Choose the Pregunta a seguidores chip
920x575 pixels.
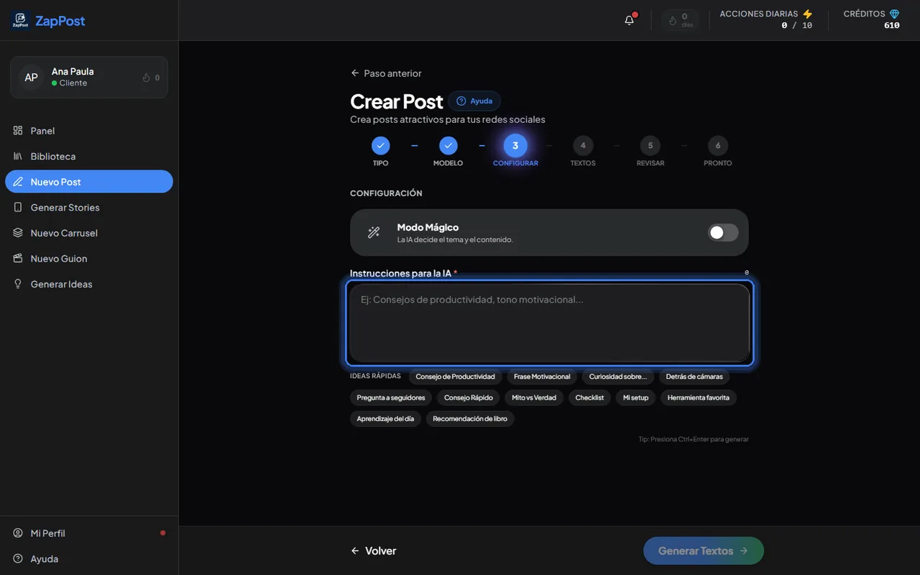(391, 397)
